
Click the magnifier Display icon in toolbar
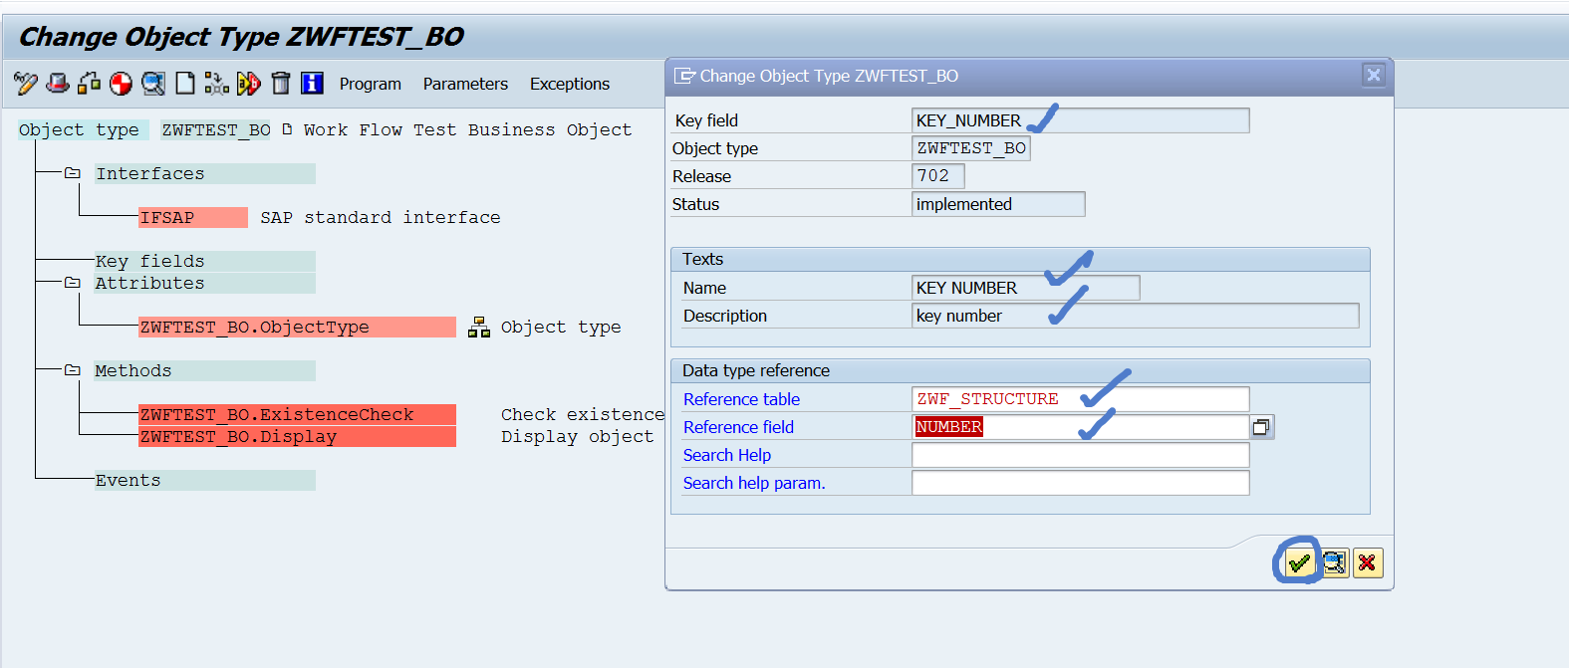153,84
